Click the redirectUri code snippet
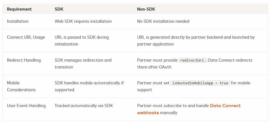 point(192,60)
